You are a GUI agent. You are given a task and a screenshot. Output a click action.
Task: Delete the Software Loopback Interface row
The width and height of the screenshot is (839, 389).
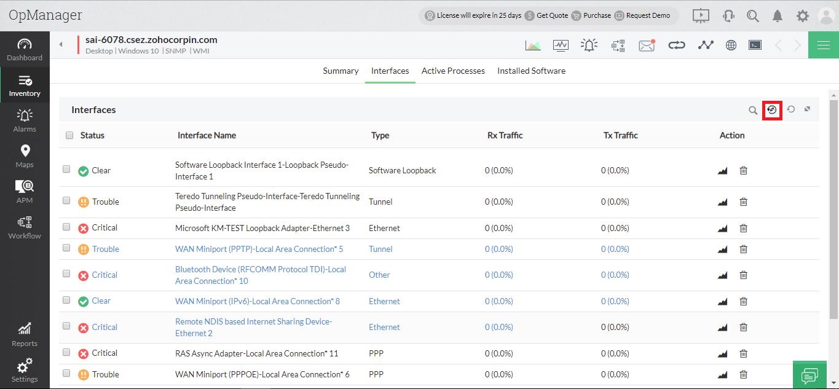coord(743,170)
